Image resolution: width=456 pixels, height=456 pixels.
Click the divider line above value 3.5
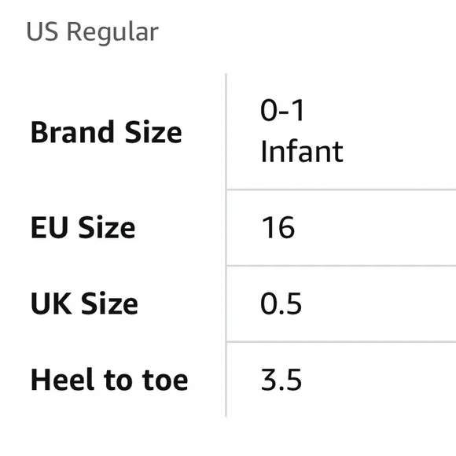pyautogui.click(x=341, y=342)
